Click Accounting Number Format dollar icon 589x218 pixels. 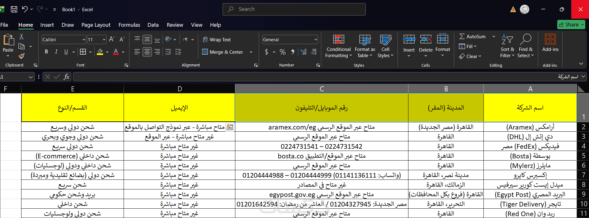tap(266, 52)
